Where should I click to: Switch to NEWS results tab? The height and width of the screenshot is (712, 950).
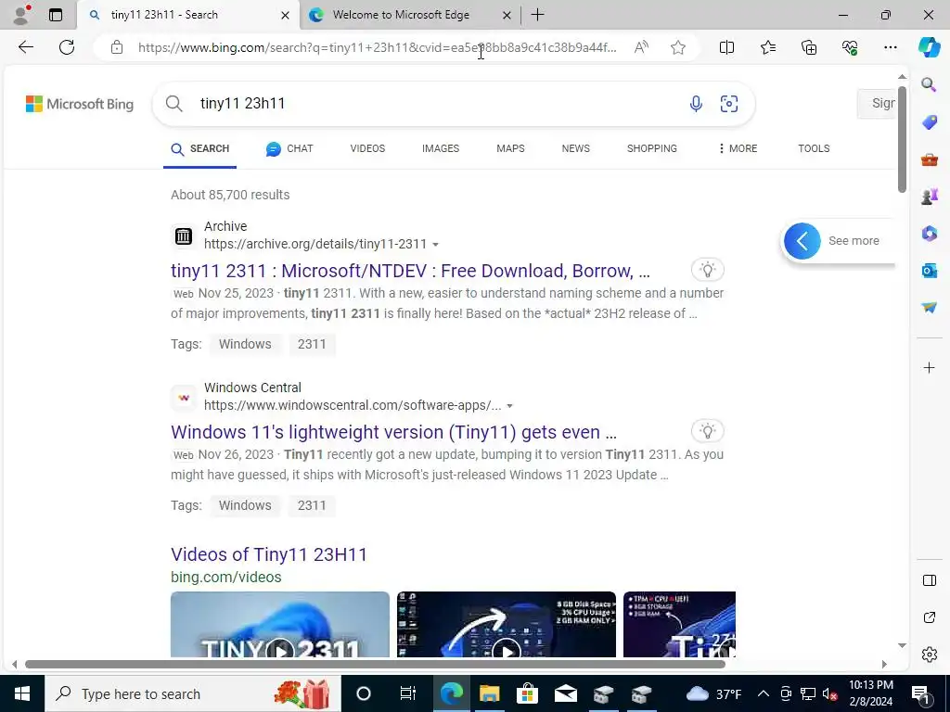pyautogui.click(x=575, y=148)
